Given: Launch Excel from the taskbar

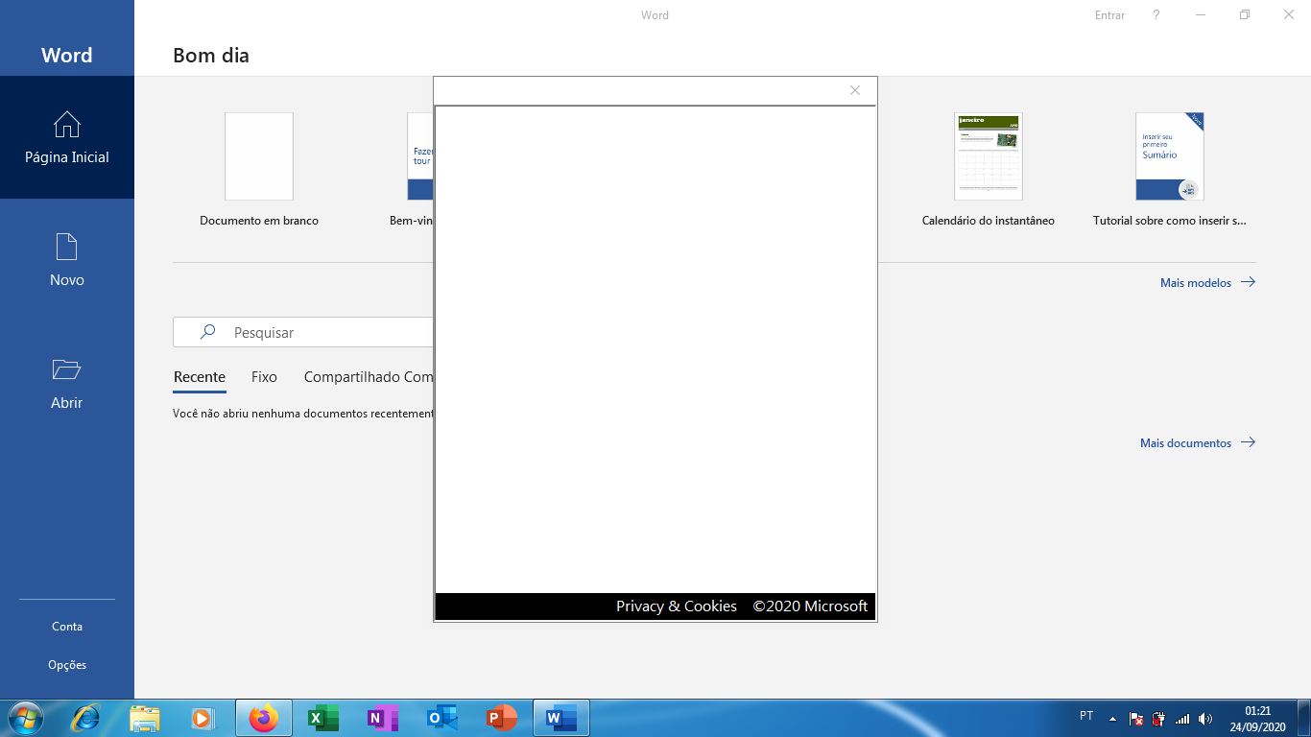Looking at the screenshot, I should [323, 718].
